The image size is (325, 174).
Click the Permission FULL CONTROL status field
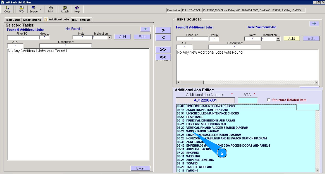click(x=191, y=10)
